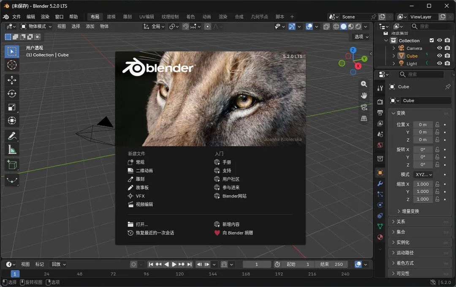
Task: Toggle visibility eye for Light
Action: 440,63
